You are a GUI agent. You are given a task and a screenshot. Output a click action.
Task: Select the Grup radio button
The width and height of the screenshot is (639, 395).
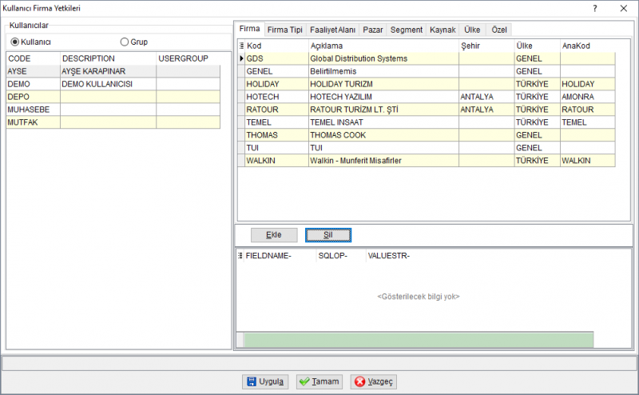point(125,42)
